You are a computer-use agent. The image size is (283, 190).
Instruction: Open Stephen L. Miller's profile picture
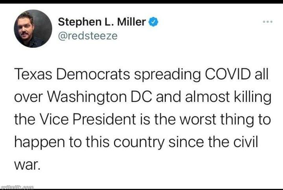[x=33, y=29]
